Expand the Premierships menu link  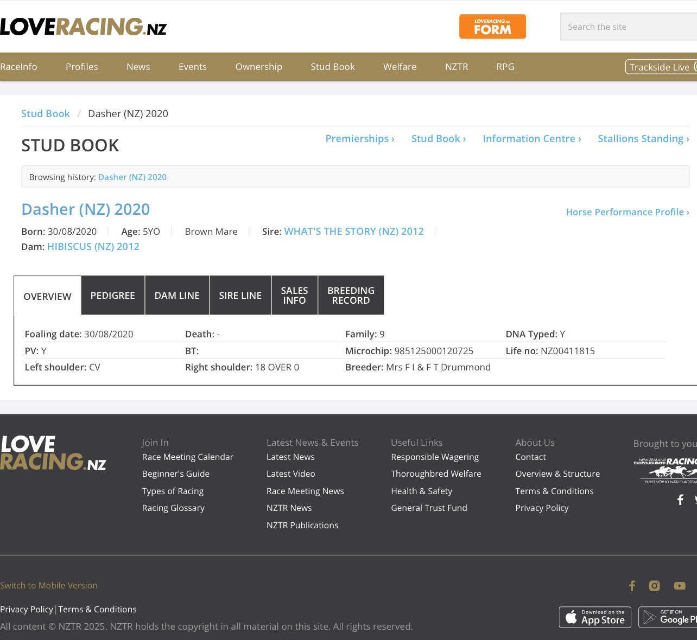(x=359, y=139)
